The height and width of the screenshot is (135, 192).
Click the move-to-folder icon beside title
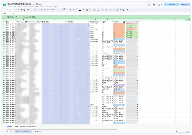coord(37,4)
